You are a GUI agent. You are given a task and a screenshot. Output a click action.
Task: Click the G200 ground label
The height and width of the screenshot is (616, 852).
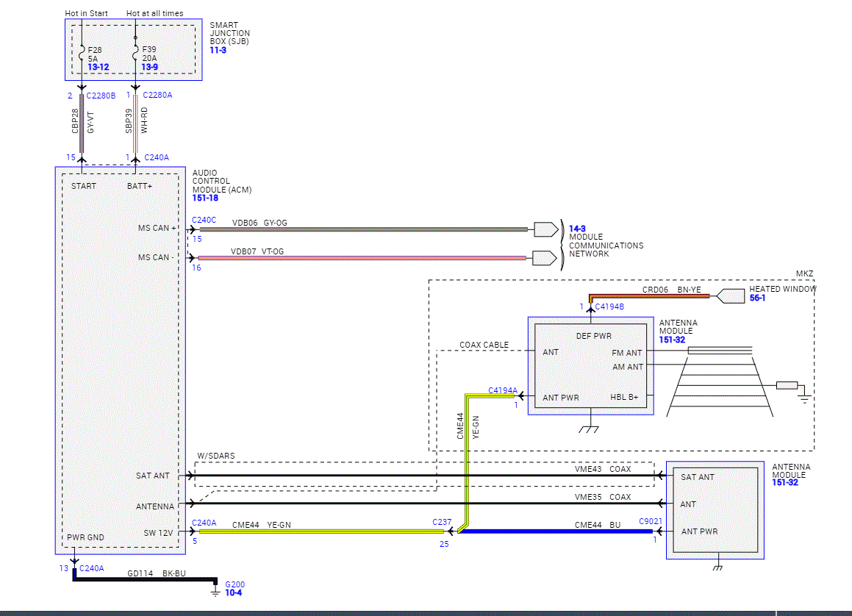[235, 584]
